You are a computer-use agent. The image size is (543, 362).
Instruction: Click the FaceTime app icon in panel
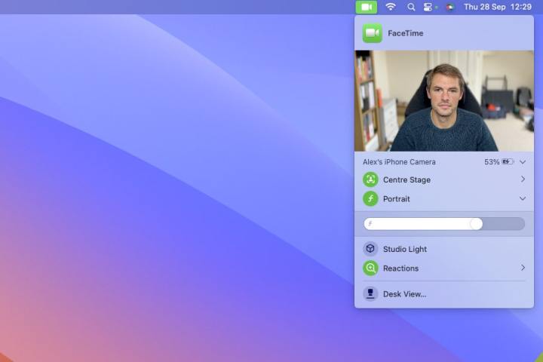click(373, 33)
